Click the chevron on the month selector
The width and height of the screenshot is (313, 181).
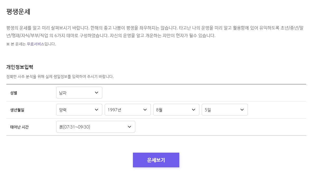[194, 110]
